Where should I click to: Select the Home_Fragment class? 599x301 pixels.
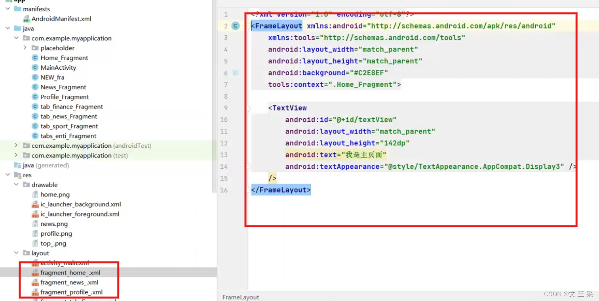[x=64, y=58]
